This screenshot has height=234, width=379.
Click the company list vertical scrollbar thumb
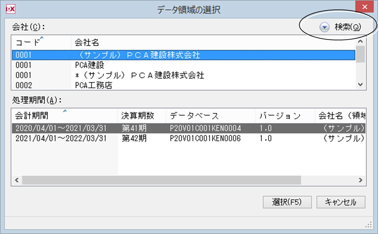[361, 54]
